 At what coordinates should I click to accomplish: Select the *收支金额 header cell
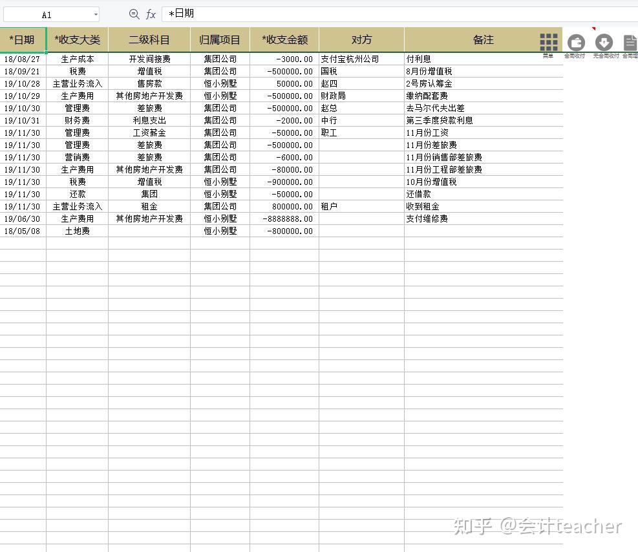point(284,40)
